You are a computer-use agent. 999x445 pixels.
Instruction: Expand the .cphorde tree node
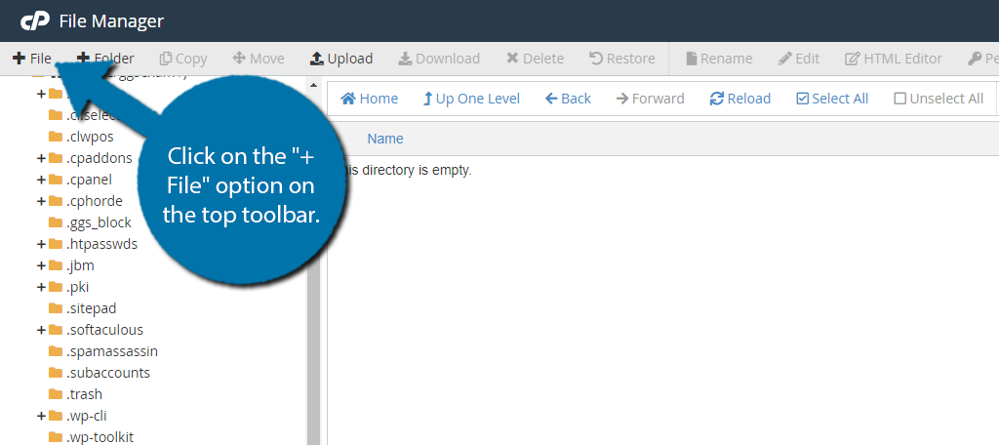(41, 201)
